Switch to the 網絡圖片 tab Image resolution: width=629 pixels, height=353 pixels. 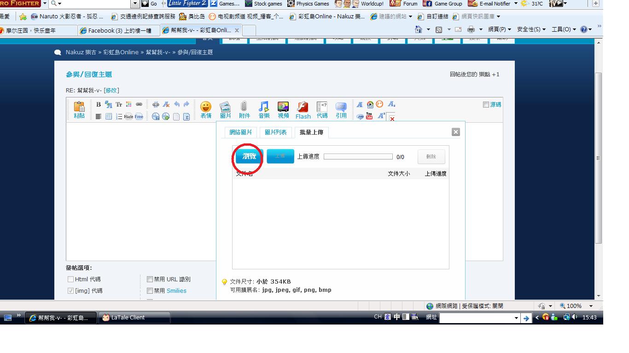pyautogui.click(x=241, y=132)
